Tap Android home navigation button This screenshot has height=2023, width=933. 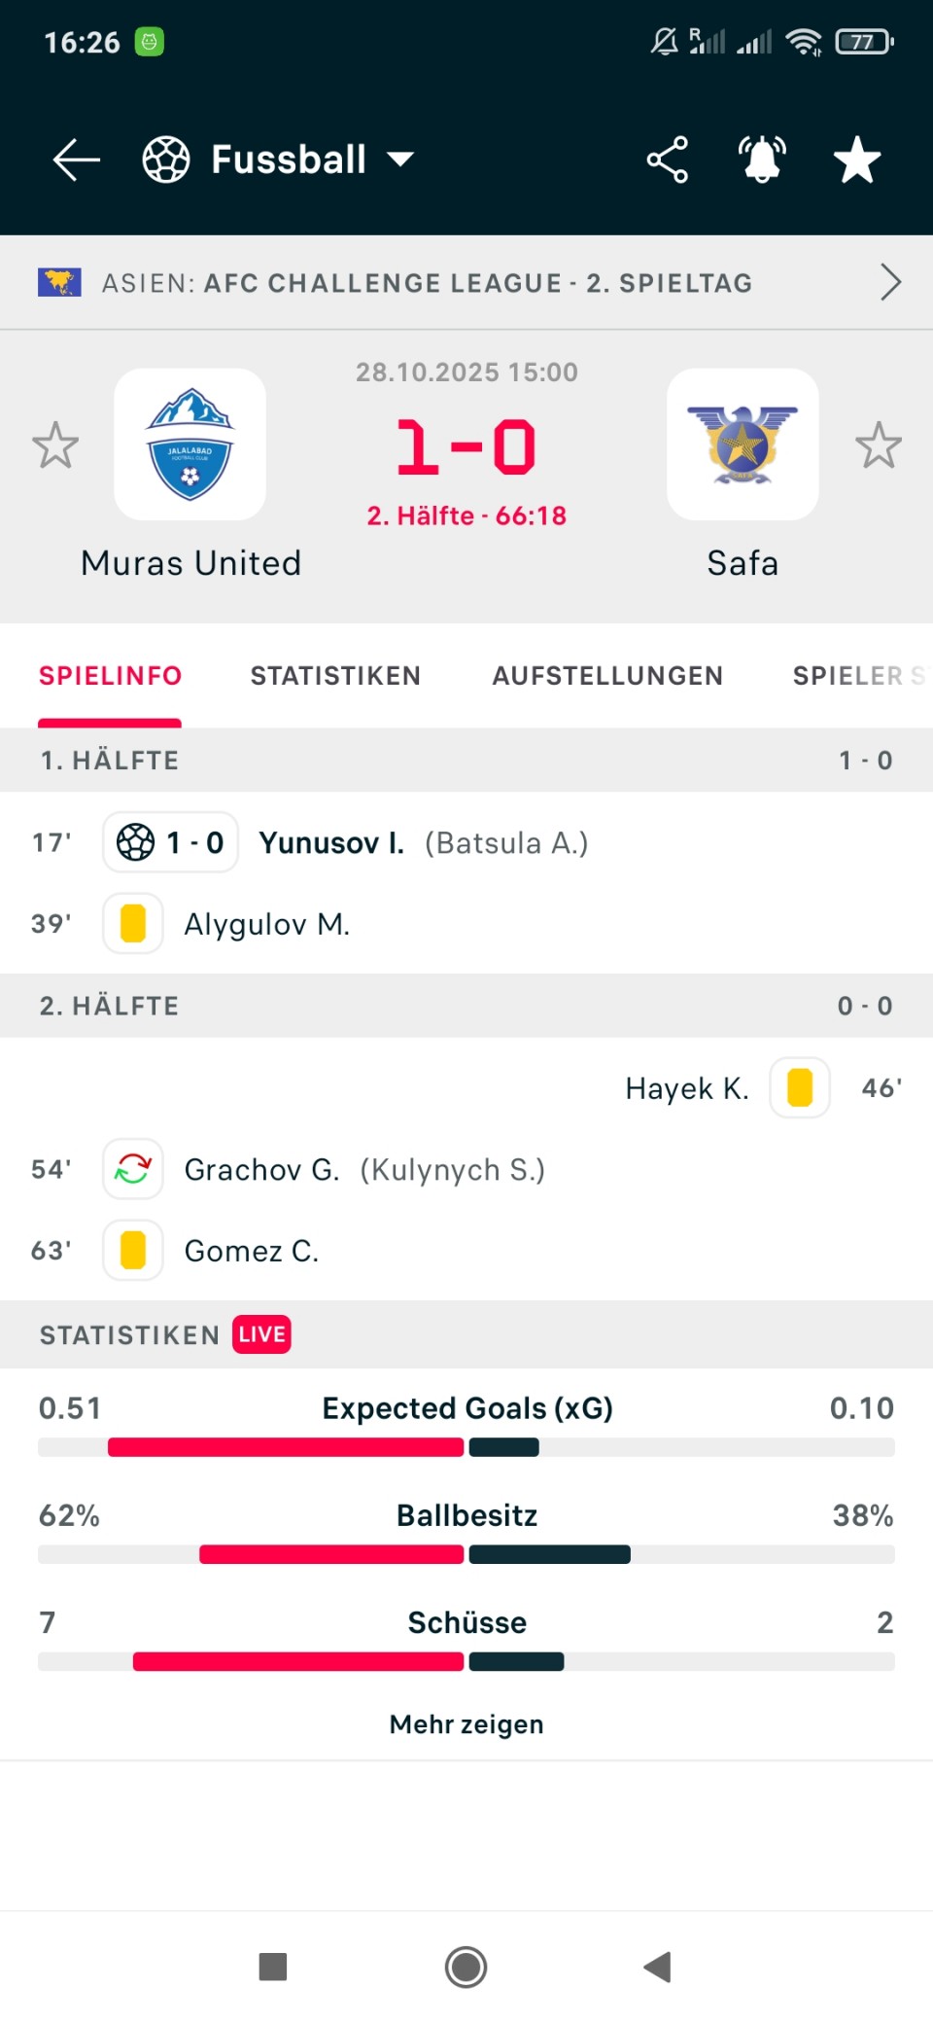click(x=466, y=1967)
